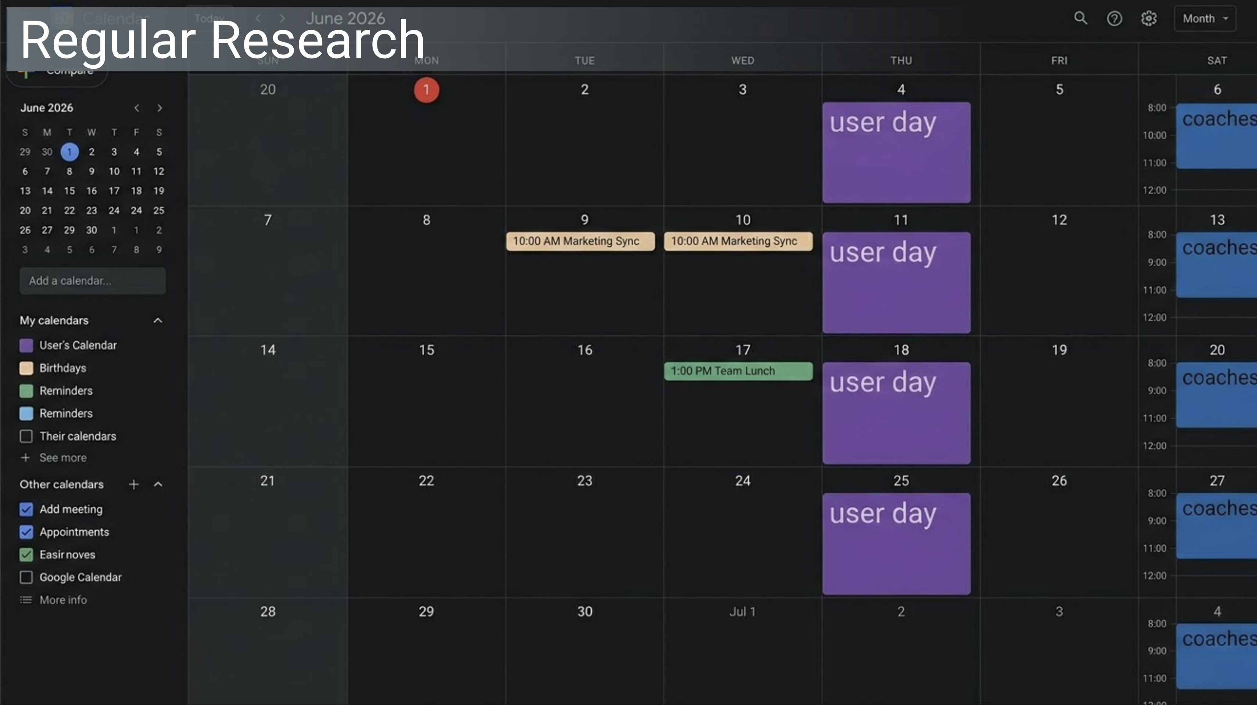The image size is (1257, 705).
Task: Open the search magnifier icon
Action: 1080,18
